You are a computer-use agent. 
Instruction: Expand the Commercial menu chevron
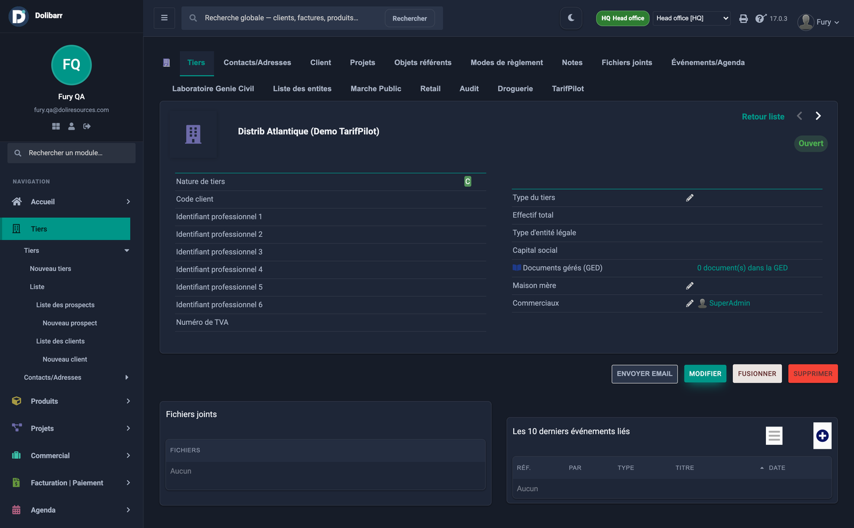tap(128, 455)
